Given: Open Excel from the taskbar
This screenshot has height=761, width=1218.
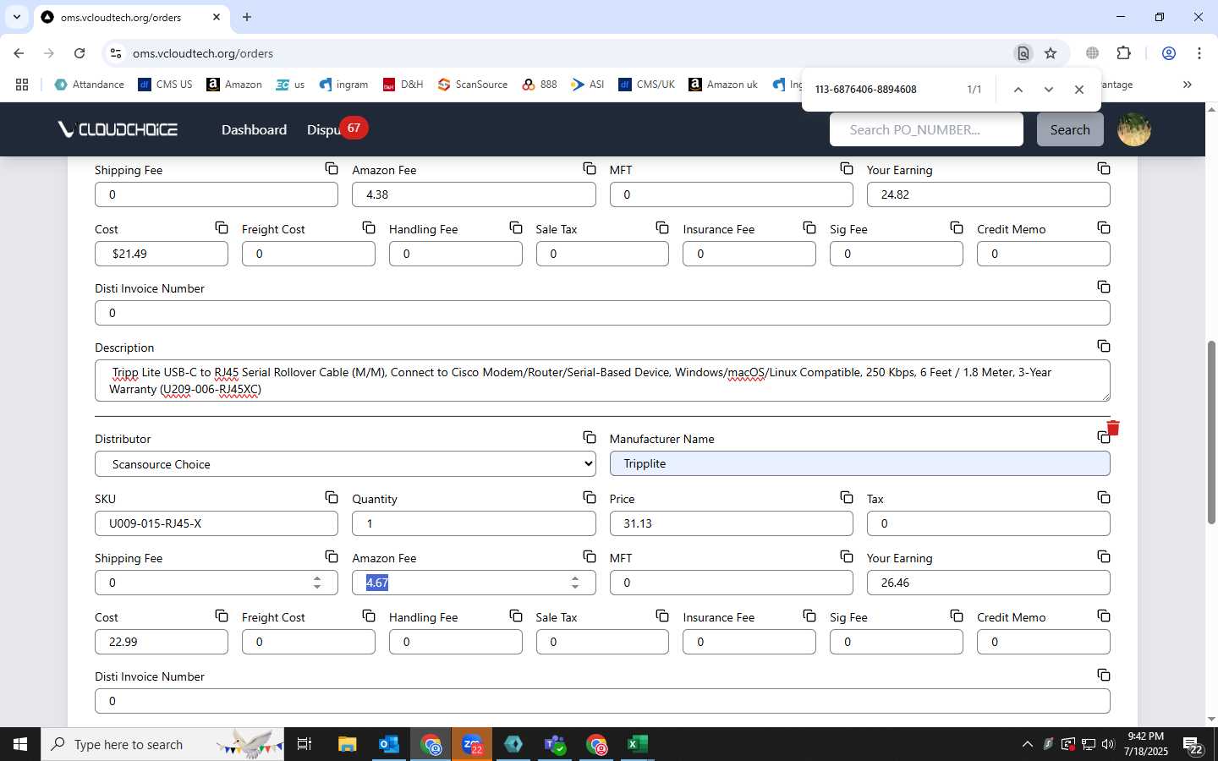Looking at the screenshot, I should tap(637, 744).
